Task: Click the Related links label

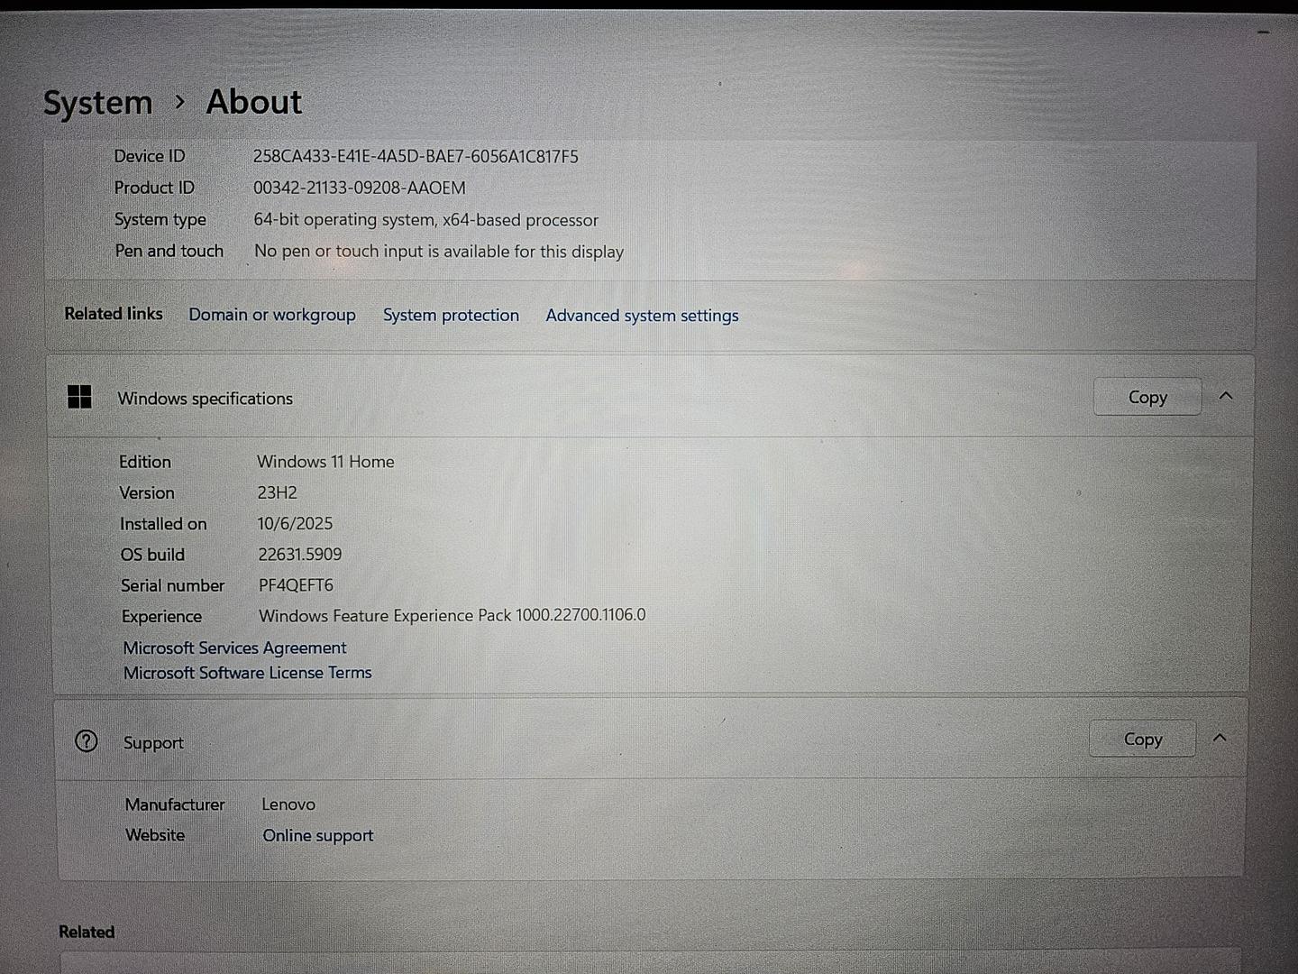Action: [x=114, y=314]
